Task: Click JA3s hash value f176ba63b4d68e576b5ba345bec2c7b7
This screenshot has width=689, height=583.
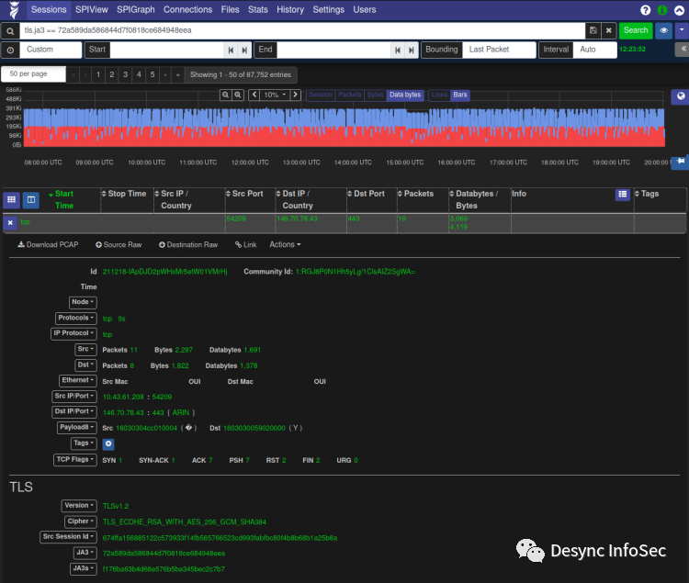Action: click(164, 569)
